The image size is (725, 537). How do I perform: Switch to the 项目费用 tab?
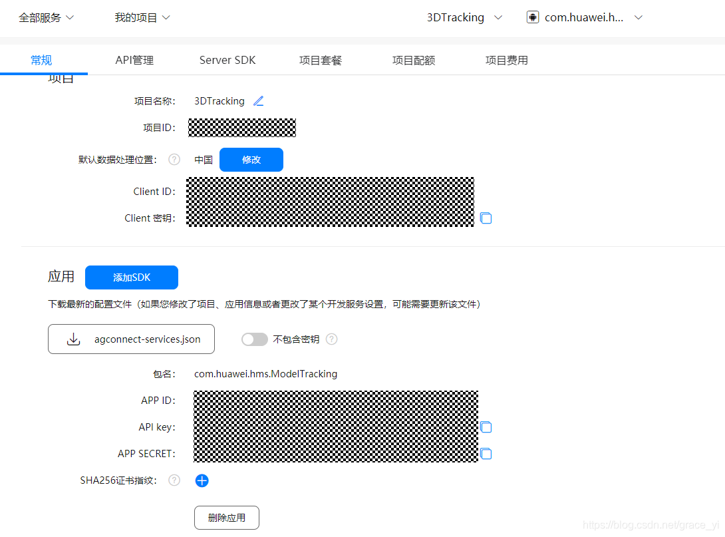click(507, 60)
